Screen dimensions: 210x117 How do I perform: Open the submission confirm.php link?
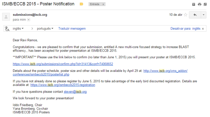click(x=63, y=64)
